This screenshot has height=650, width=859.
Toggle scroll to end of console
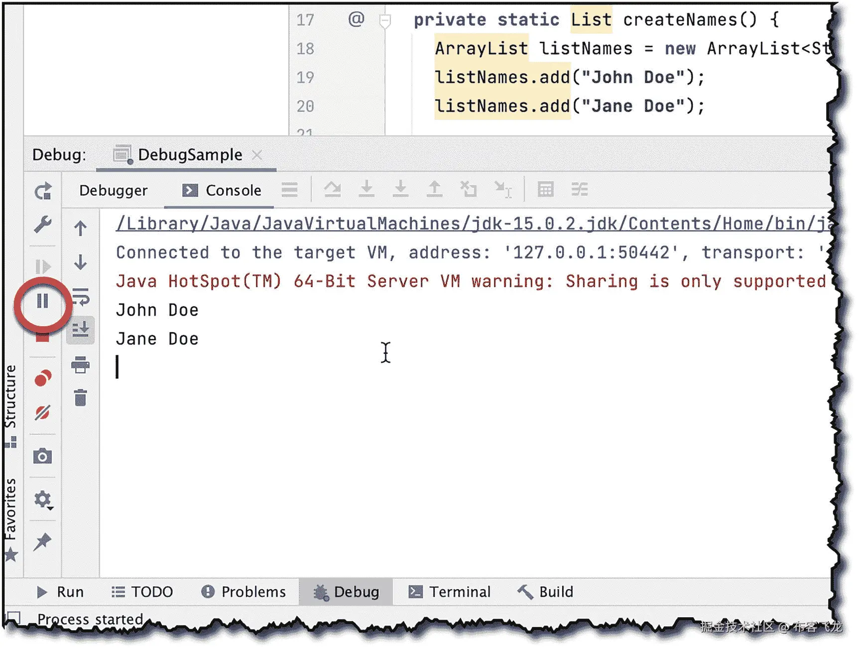80,329
